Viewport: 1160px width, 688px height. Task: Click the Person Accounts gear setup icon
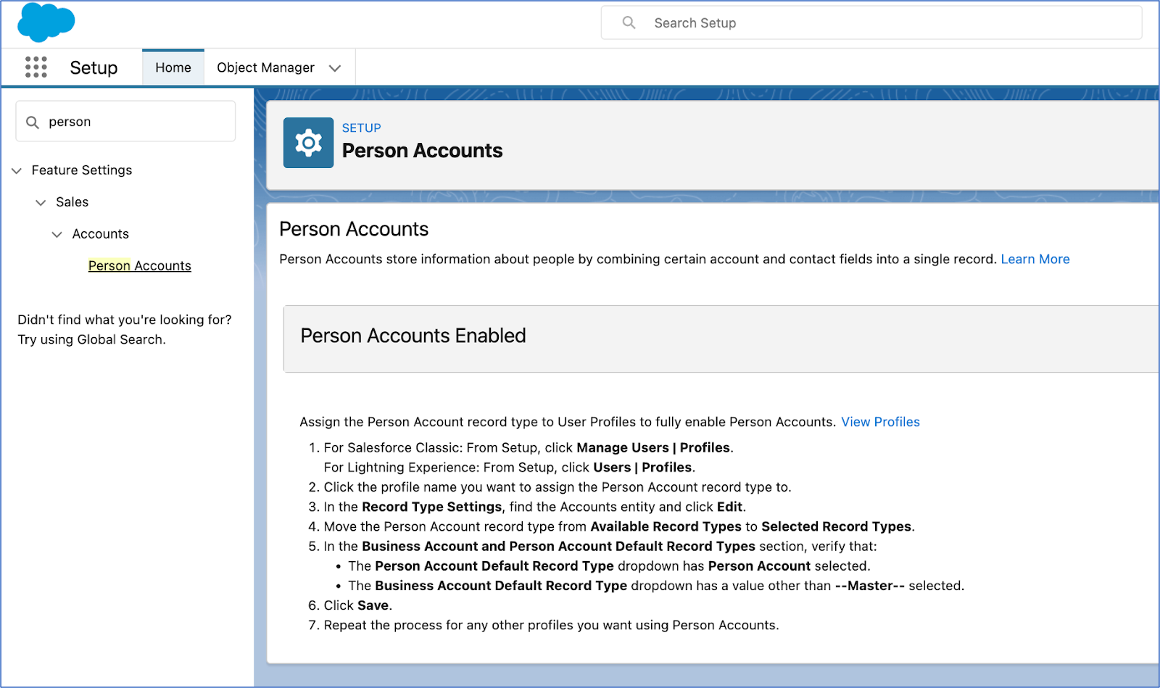(308, 142)
